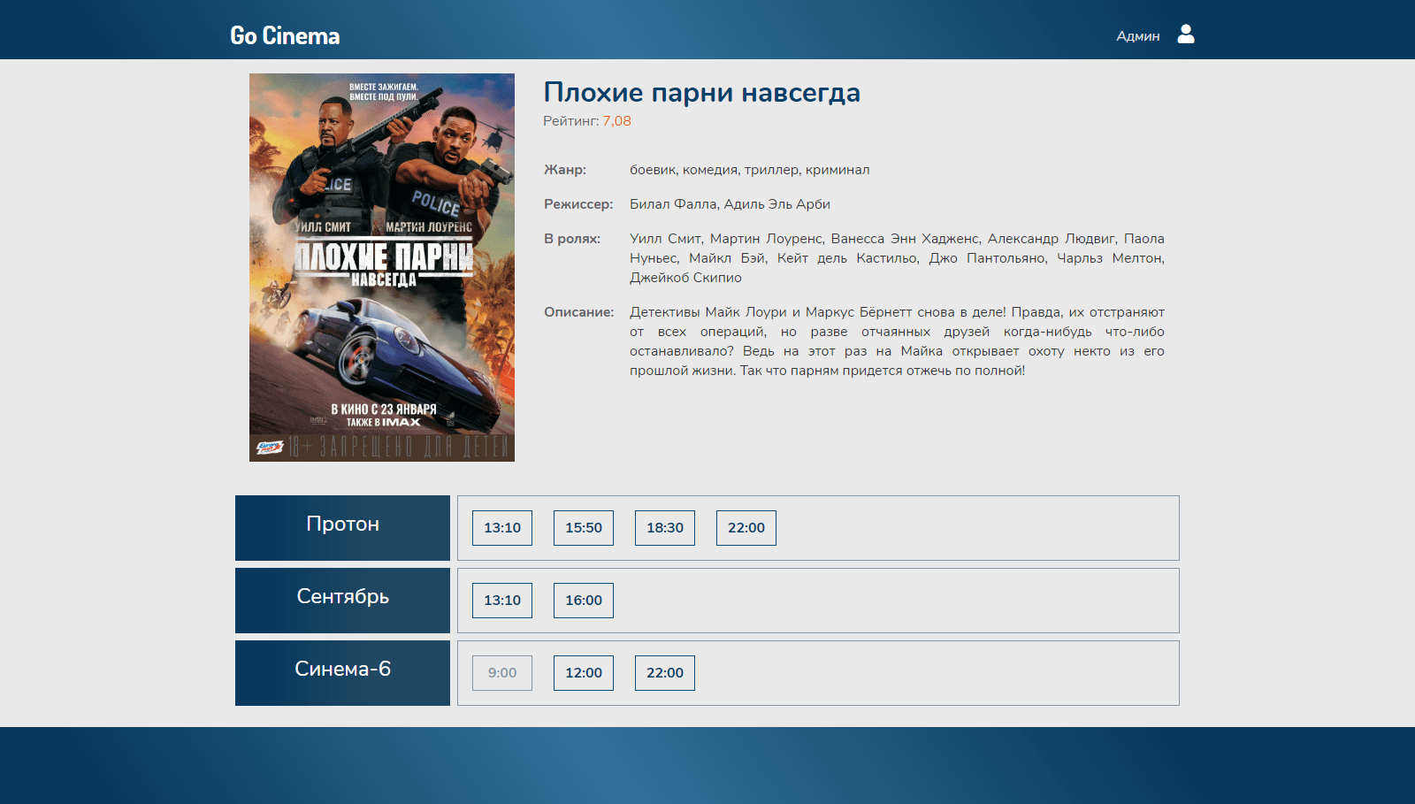
Task: Open the Синема-6 cinema panel
Action: pyautogui.click(x=342, y=672)
